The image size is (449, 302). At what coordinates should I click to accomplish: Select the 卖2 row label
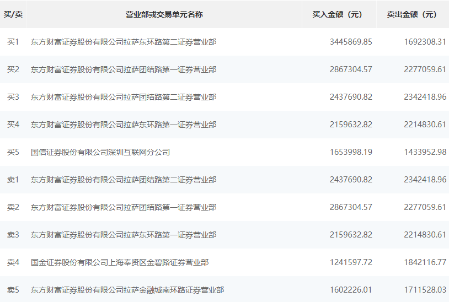(x=13, y=207)
